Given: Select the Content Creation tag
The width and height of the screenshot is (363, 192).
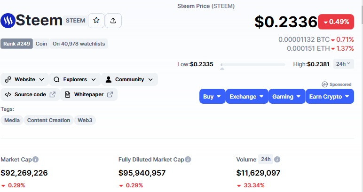Looking at the screenshot, I should pos(48,120).
